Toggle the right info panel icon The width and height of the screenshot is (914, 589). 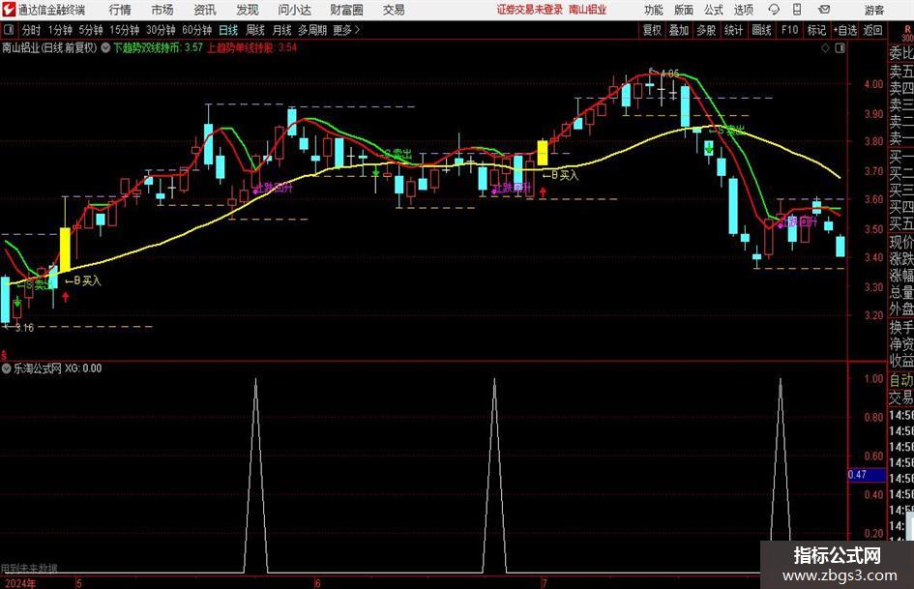click(x=840, y=48)
